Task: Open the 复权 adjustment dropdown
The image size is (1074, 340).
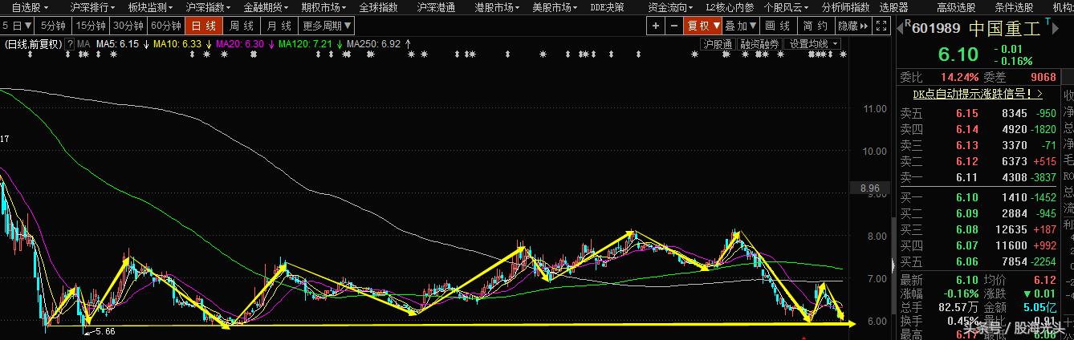Action: 703,26
